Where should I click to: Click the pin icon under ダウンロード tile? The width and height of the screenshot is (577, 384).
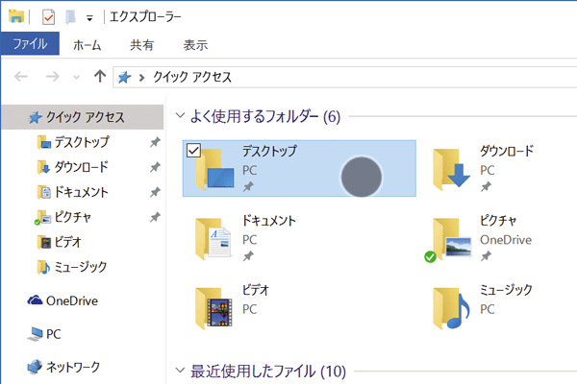pyautogui.click(x=486, y=187)
